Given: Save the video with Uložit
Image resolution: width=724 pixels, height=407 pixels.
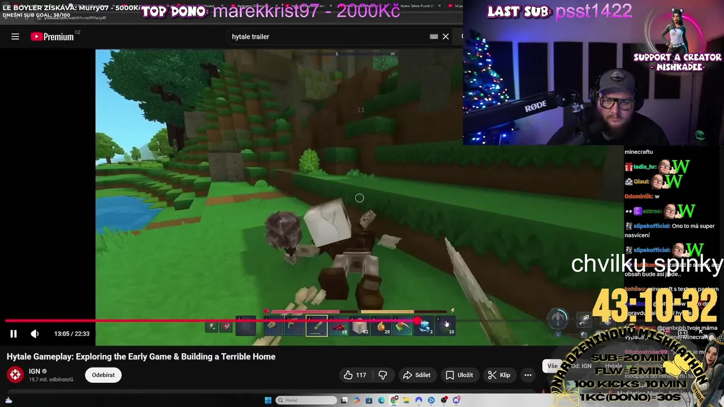Looking at the screenshot, I should pos(459,375).
